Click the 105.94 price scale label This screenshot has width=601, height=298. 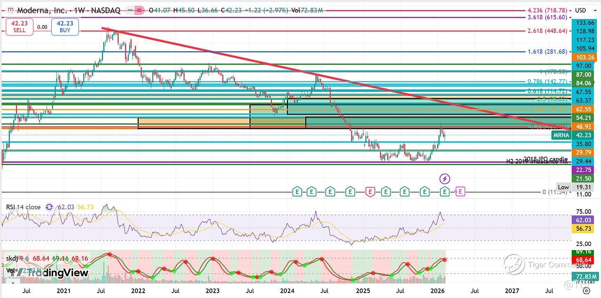584,49
